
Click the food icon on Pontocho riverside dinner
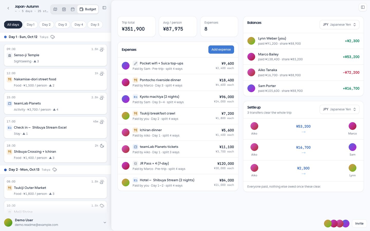(135, 80)
